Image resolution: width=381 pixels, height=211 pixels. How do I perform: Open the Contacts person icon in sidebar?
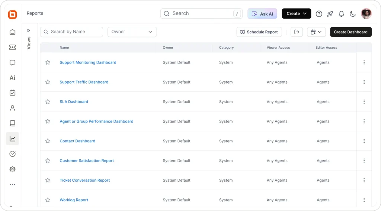12,108
